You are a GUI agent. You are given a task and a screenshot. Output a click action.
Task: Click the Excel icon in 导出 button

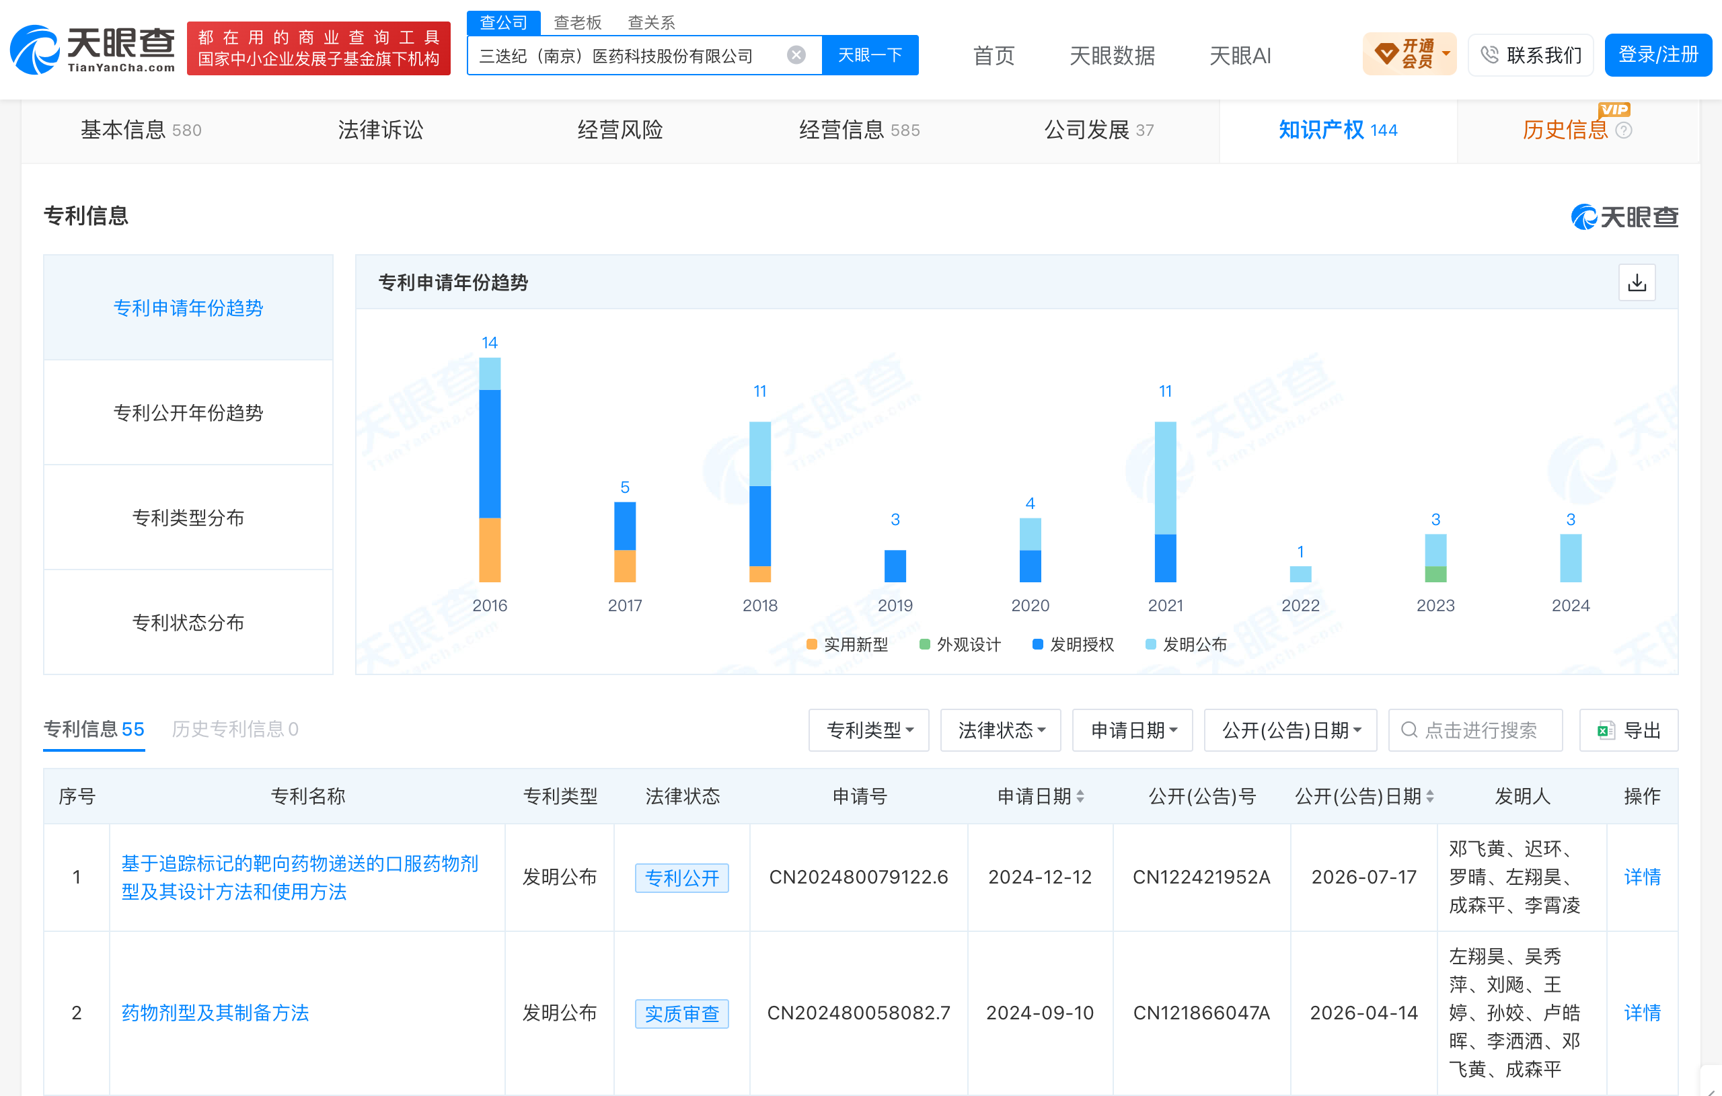click(x=1606, y=730)
